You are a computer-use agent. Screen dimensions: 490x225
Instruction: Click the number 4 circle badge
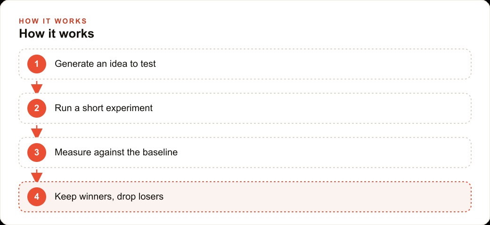(x=37, y=197)
